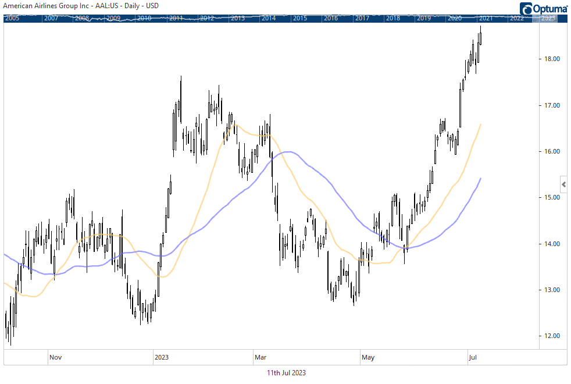
Task: Jump to 2011 in the overview timeline
Action: pos(176,18)
